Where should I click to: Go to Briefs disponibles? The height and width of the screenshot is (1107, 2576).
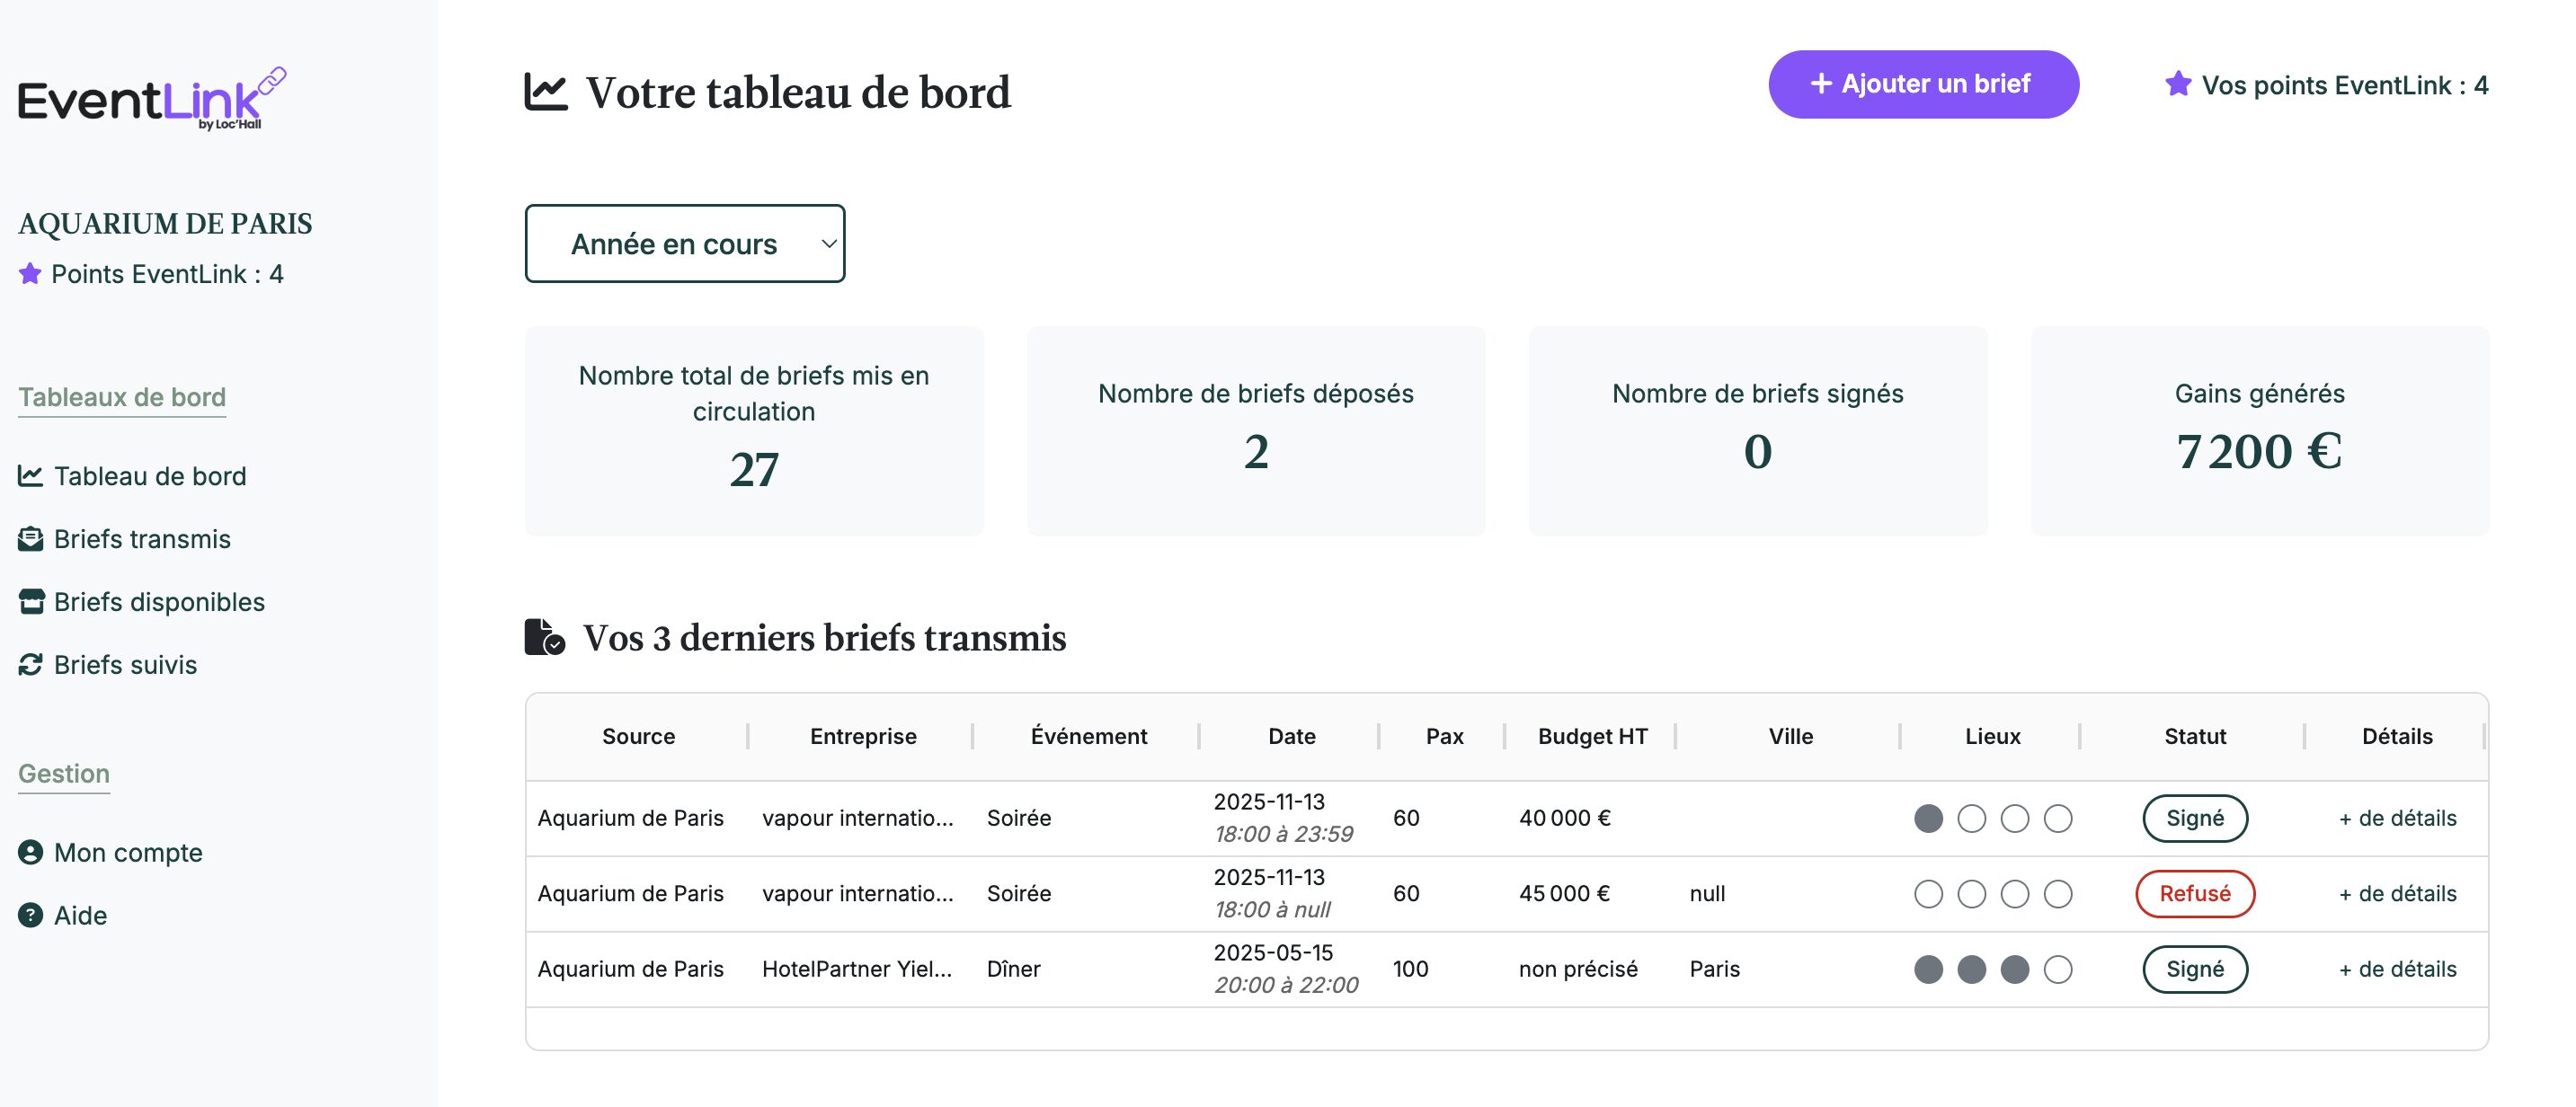click(141, 602)
